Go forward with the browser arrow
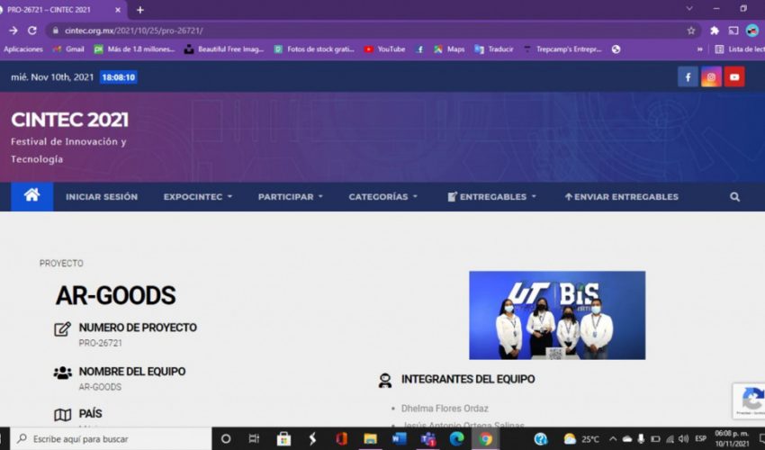Screen dimensions: 765x450 click(x=13, y=31)
